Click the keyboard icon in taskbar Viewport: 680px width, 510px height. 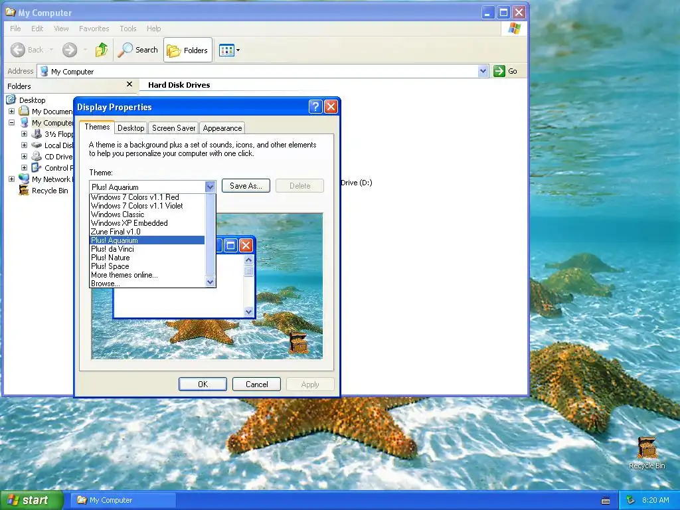[x=606, y=501]
